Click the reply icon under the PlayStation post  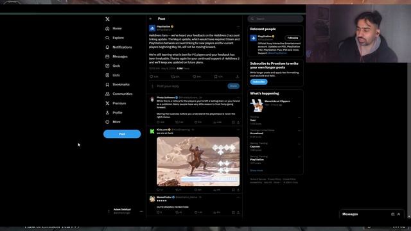pos(152,76)
